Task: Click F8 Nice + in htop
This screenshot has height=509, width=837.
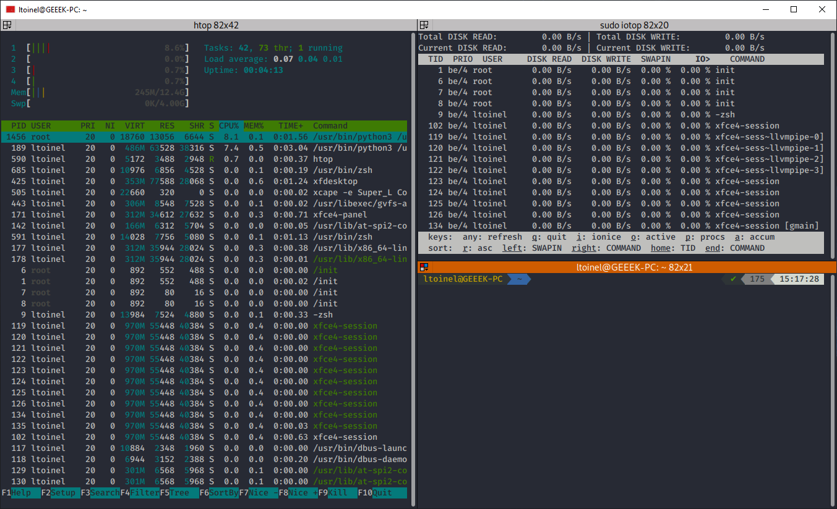Action: tap(298, 493)
